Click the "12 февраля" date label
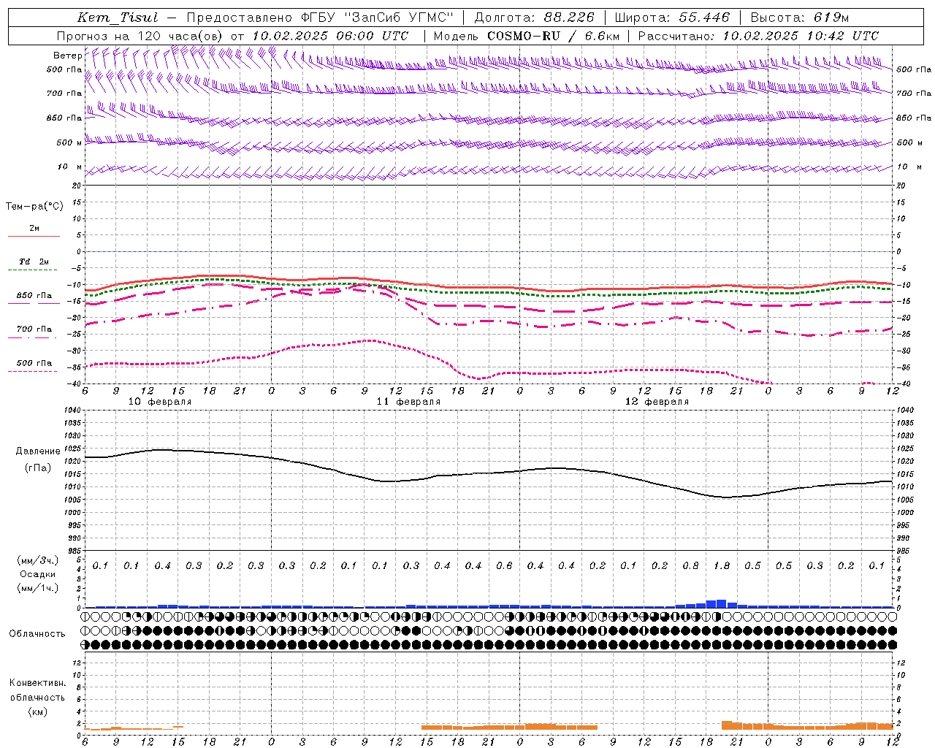 (x=657, y=402)
